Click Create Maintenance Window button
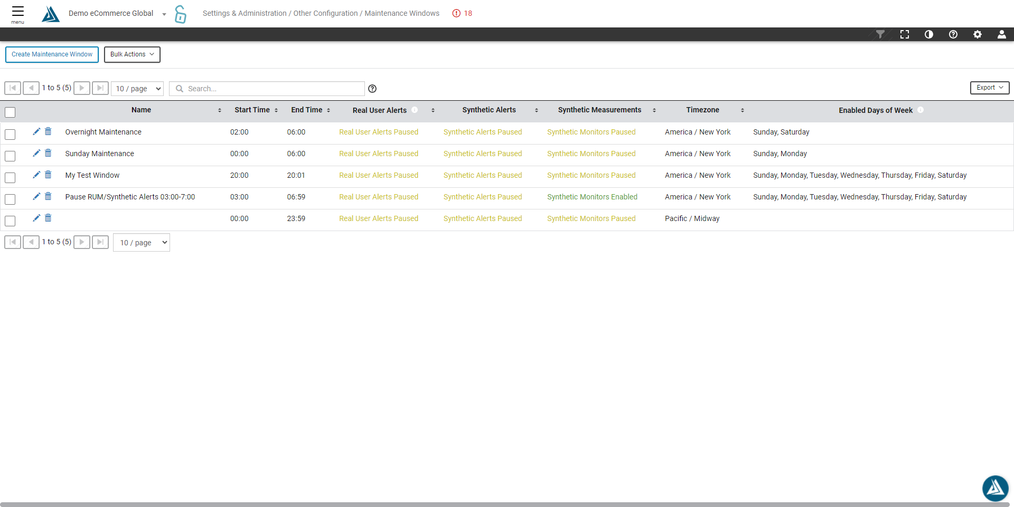The width and height of the screenshot is (1014, 507). (52, 54)
